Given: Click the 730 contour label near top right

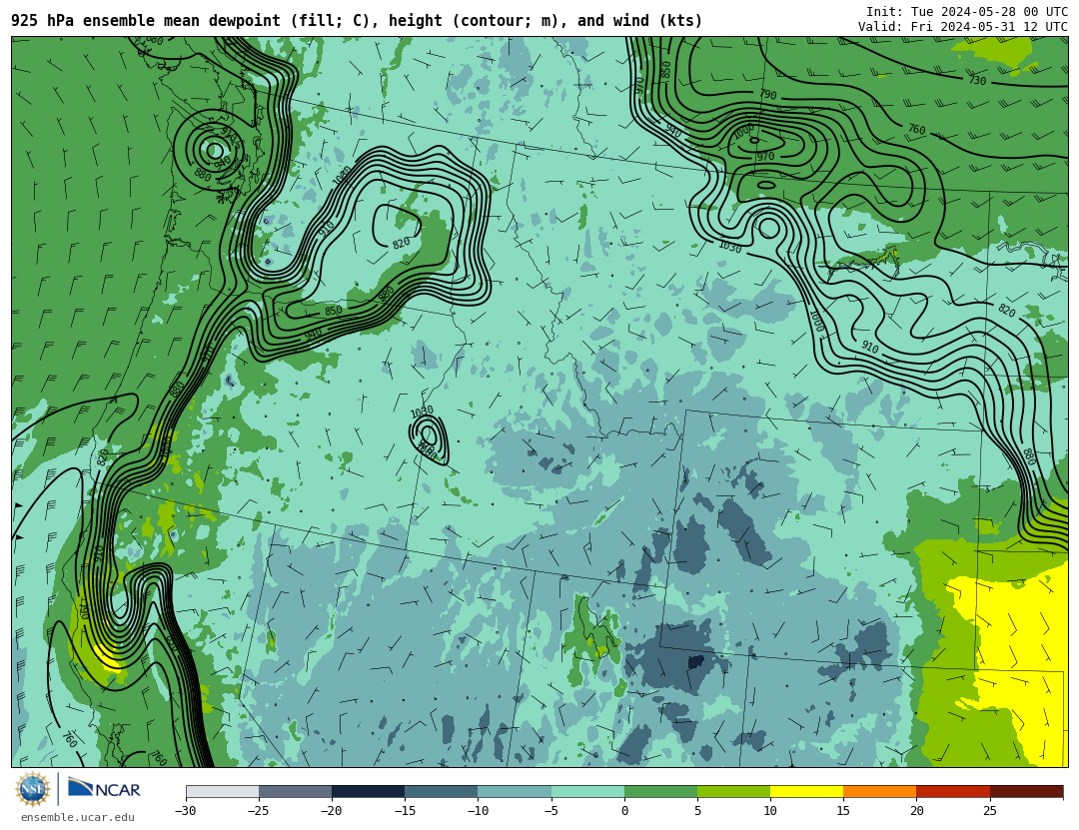Looking at the screenshot, I should coord(977,81).
